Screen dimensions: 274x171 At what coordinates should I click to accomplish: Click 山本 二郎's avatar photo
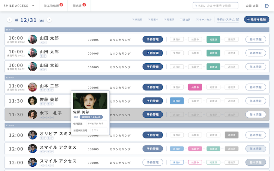pyautogui.click(x=33, y=87)
